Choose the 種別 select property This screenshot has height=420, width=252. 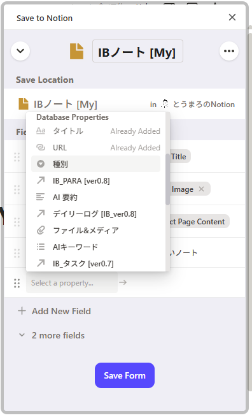tap(95, 164)
